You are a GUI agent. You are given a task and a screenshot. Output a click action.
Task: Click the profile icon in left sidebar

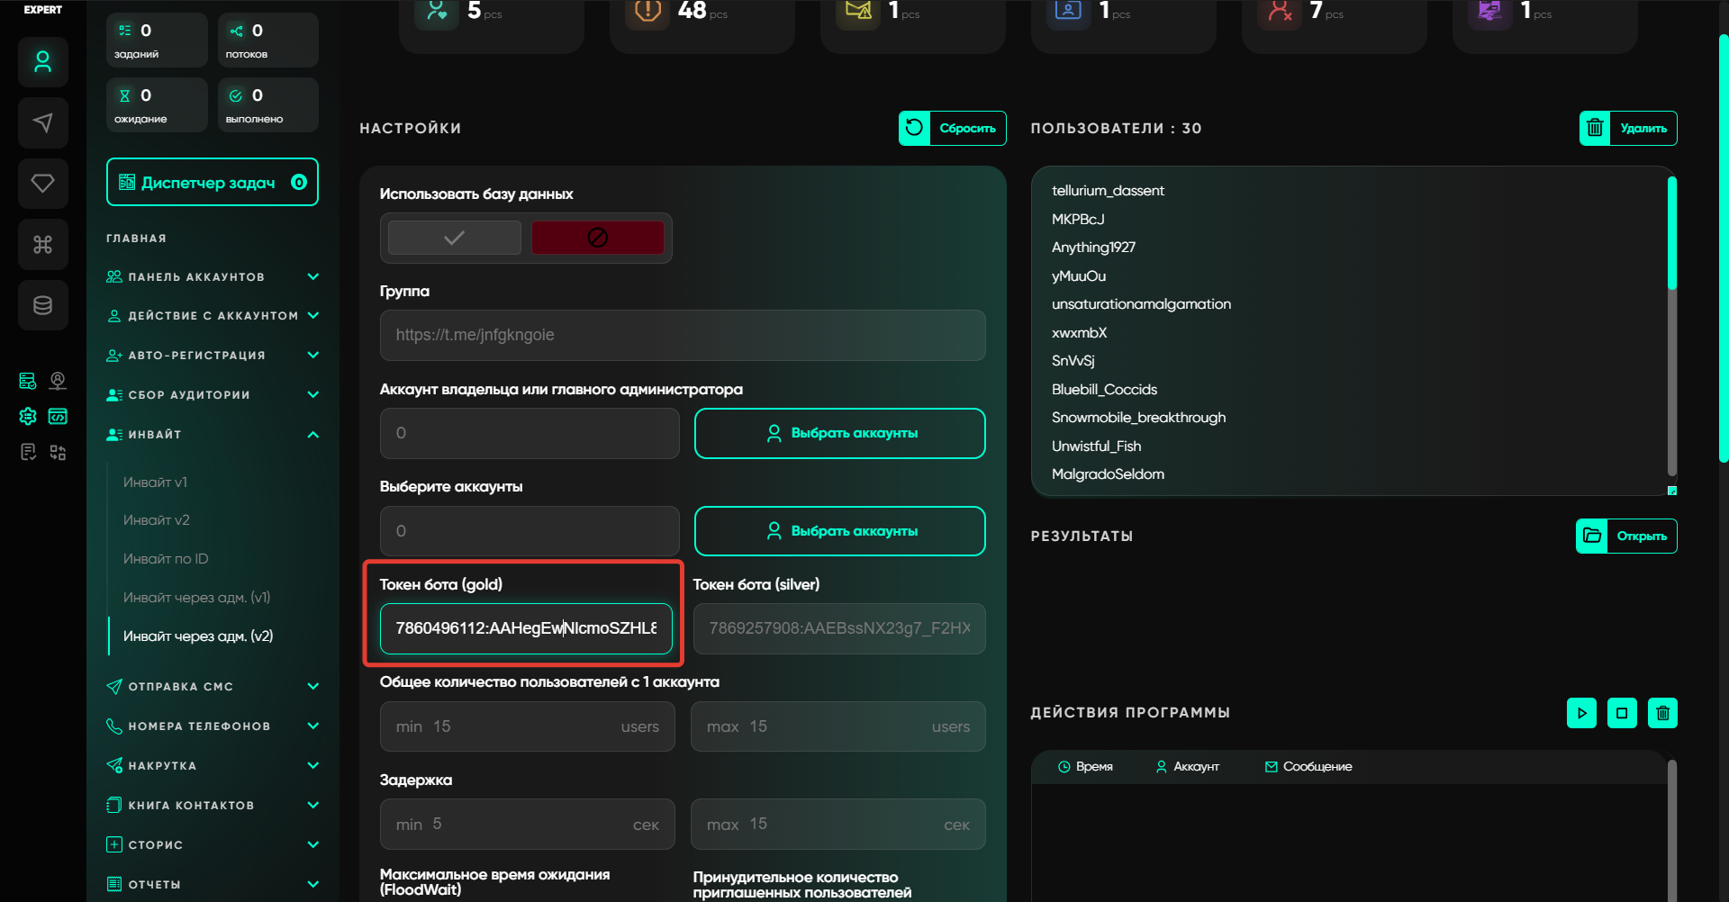pyautogui.click(x=42, y=62)
